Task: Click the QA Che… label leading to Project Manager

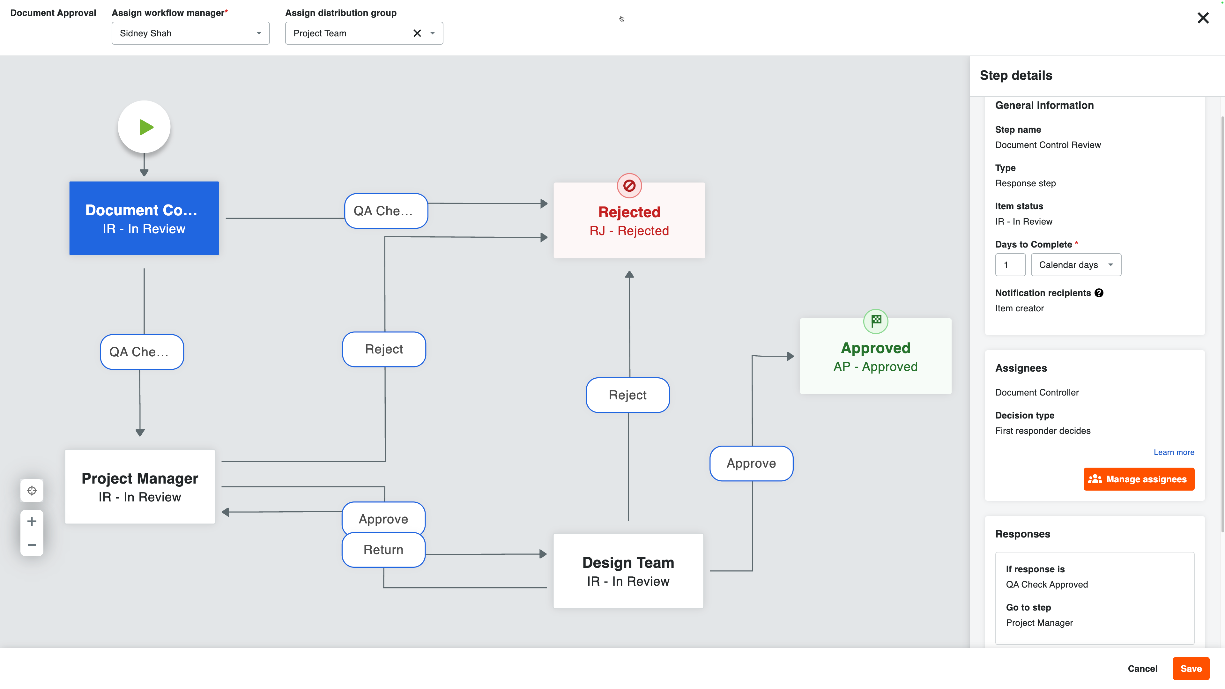Action: click(x=142, y=352)
